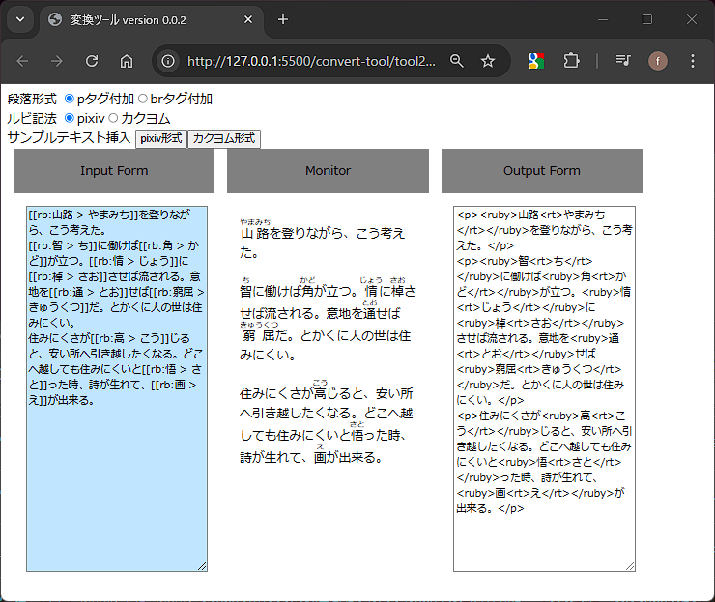Click input textarea resize handle

click(x=202, y=566)
